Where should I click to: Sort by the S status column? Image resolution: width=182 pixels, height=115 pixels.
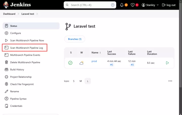pos(71,53)
